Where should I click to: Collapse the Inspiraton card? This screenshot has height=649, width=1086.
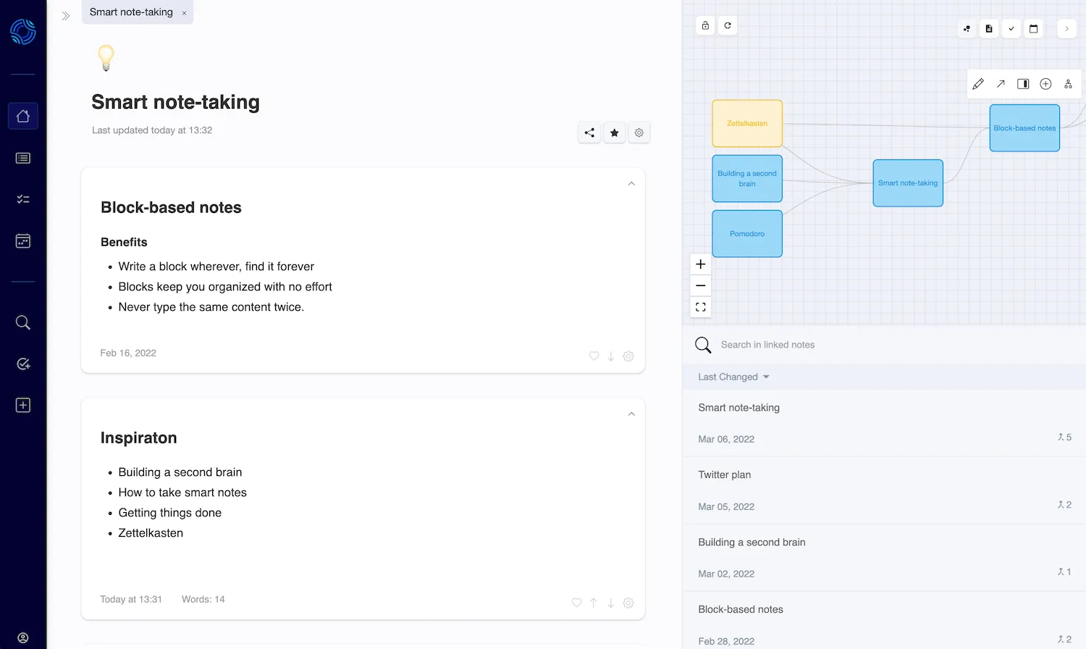[631, 413]
